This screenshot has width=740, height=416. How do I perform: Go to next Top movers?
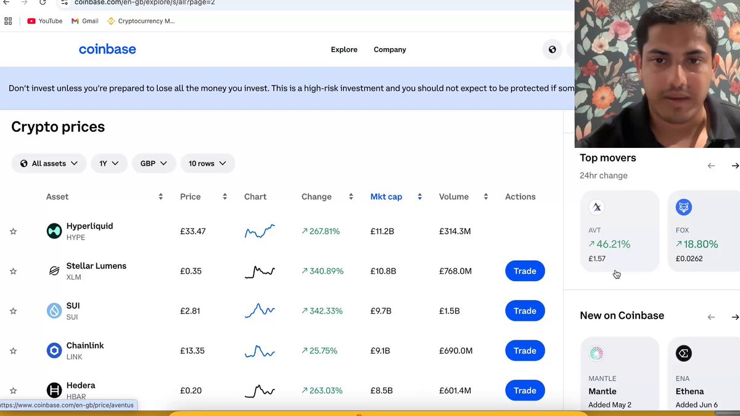click(x=735, y=165)
